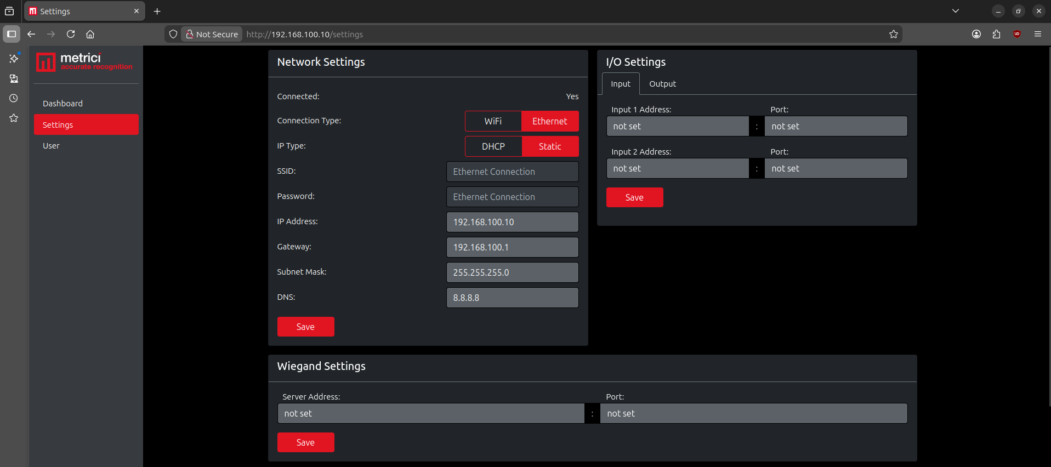Click the SSID field
Viewport: 1051px width, 467px height.
(512, 172)
